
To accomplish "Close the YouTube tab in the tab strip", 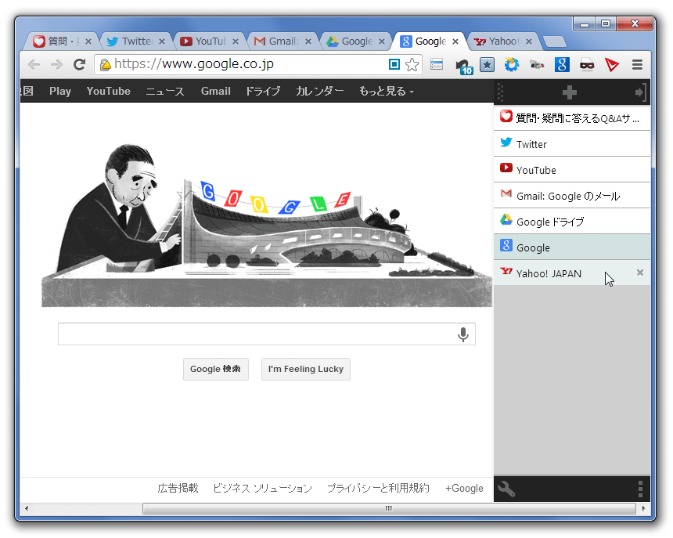I will click(x=236, y=42).
